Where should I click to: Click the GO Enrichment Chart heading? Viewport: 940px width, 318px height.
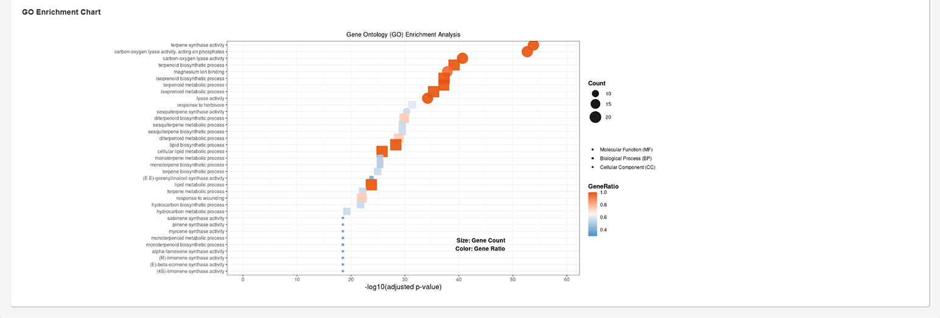61,12
